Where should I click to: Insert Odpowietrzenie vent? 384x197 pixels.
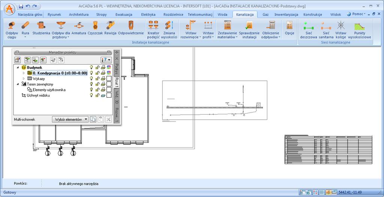(x=131, y=28)
